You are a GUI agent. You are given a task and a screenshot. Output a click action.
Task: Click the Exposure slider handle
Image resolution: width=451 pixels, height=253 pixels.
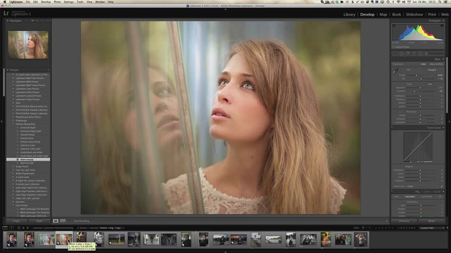click(x=420, y=88)
